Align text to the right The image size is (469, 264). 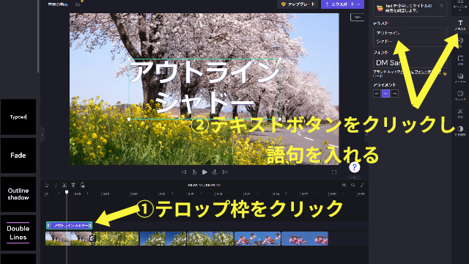coord(395,94)
